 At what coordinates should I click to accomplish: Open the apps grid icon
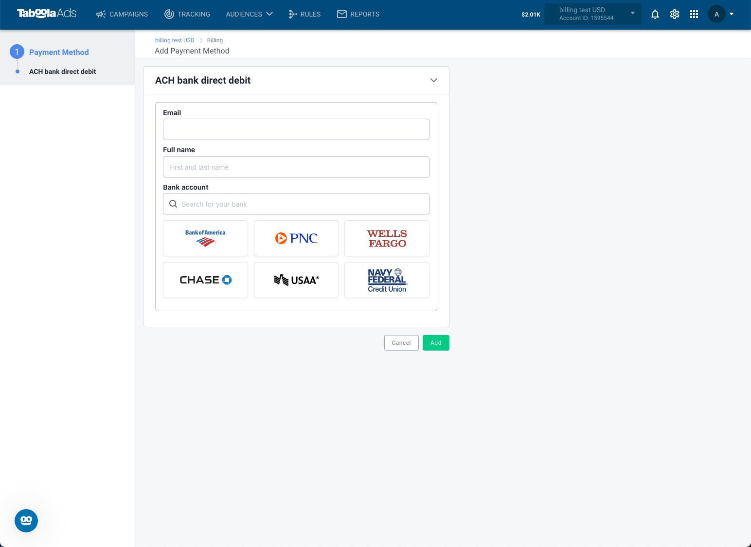pyautogui.click(x=694, y=14)
